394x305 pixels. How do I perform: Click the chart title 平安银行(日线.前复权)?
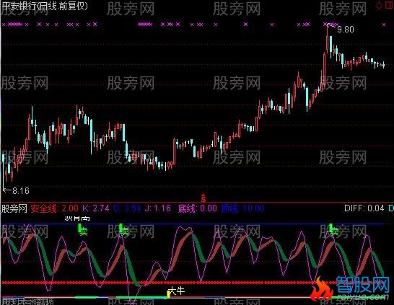pyautogui.click(x=45, y=6)
